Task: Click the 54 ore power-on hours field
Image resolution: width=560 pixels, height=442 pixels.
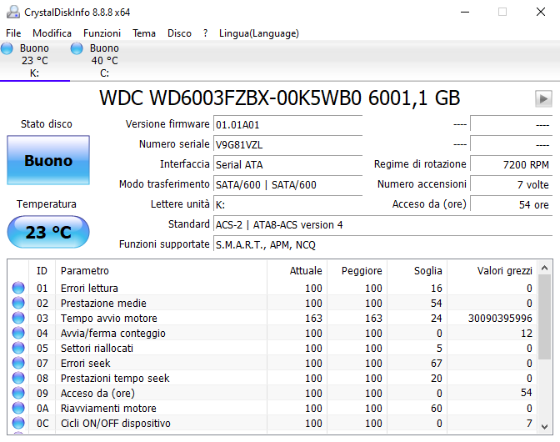Action: coord(512,205)
